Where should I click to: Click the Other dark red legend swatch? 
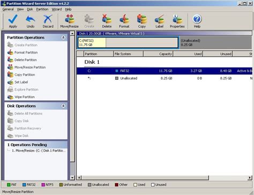(117, 185)
